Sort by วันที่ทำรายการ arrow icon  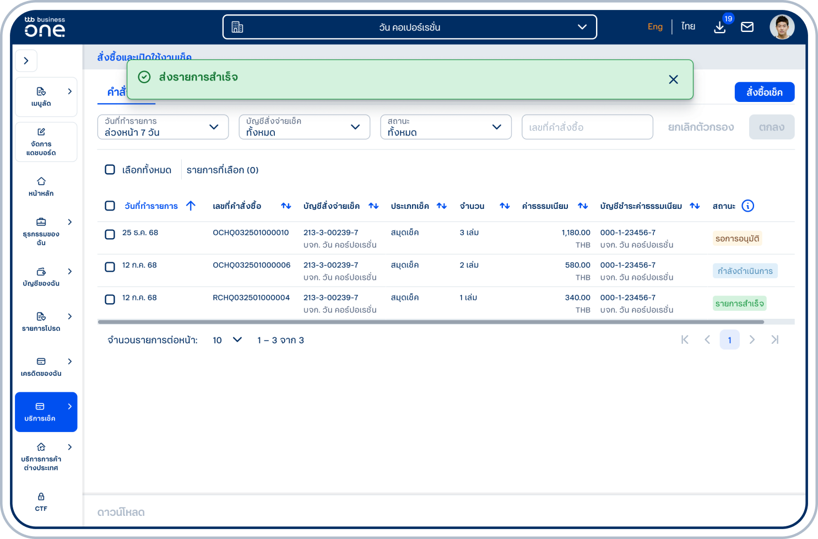coord(191,206)
